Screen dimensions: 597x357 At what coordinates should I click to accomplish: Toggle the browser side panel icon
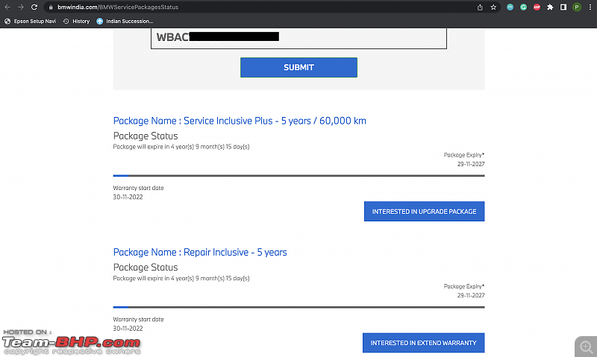pyautogui.click(x=563, y=7)
